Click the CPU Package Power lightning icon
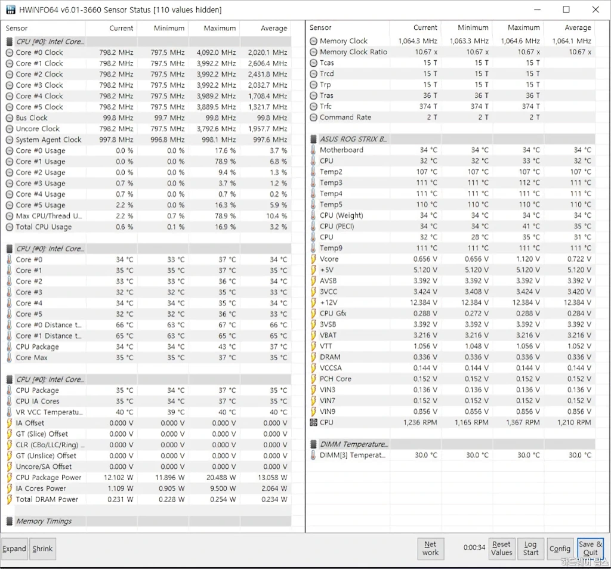Image resolution: width=611 pixels, height=569 pixels. click(10, 478)
